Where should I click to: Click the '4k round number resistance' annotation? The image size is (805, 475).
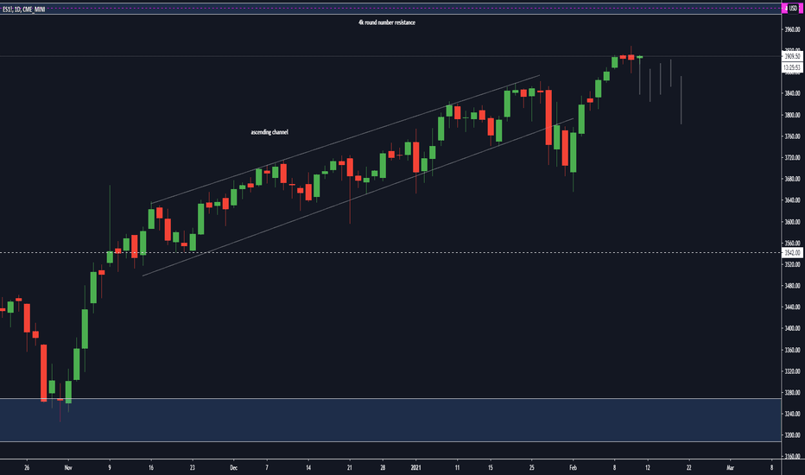387,22
